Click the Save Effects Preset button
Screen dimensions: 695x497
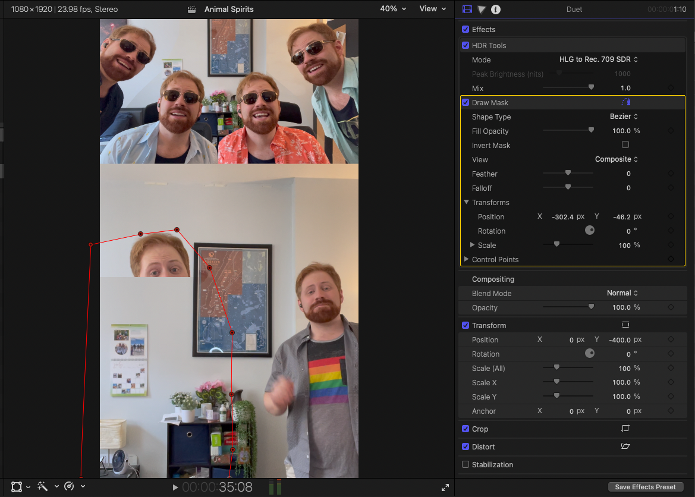pos(645,487)
